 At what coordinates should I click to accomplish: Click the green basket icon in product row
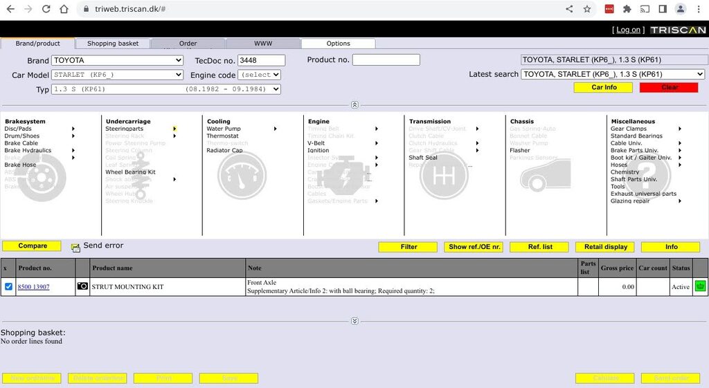coord(700,286)
